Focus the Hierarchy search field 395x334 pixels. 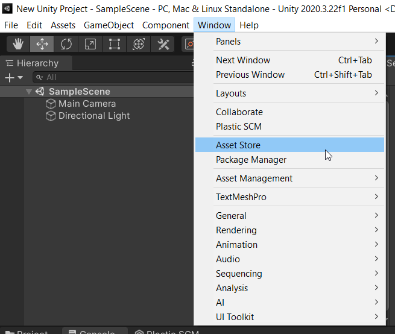(113, 77)
